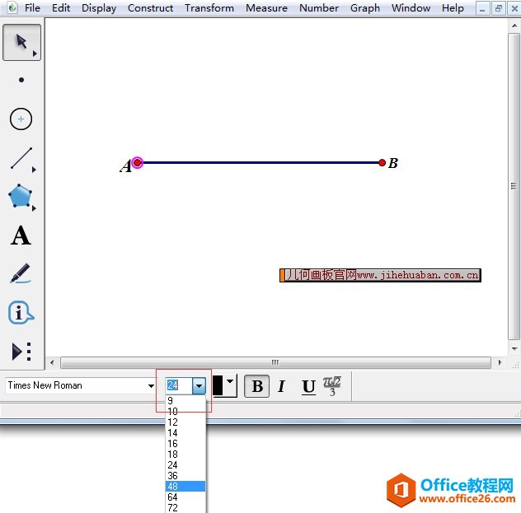The width and height of the screenshot is (521, 513).
Task: Open the File menu
Action: click(32, 7)
